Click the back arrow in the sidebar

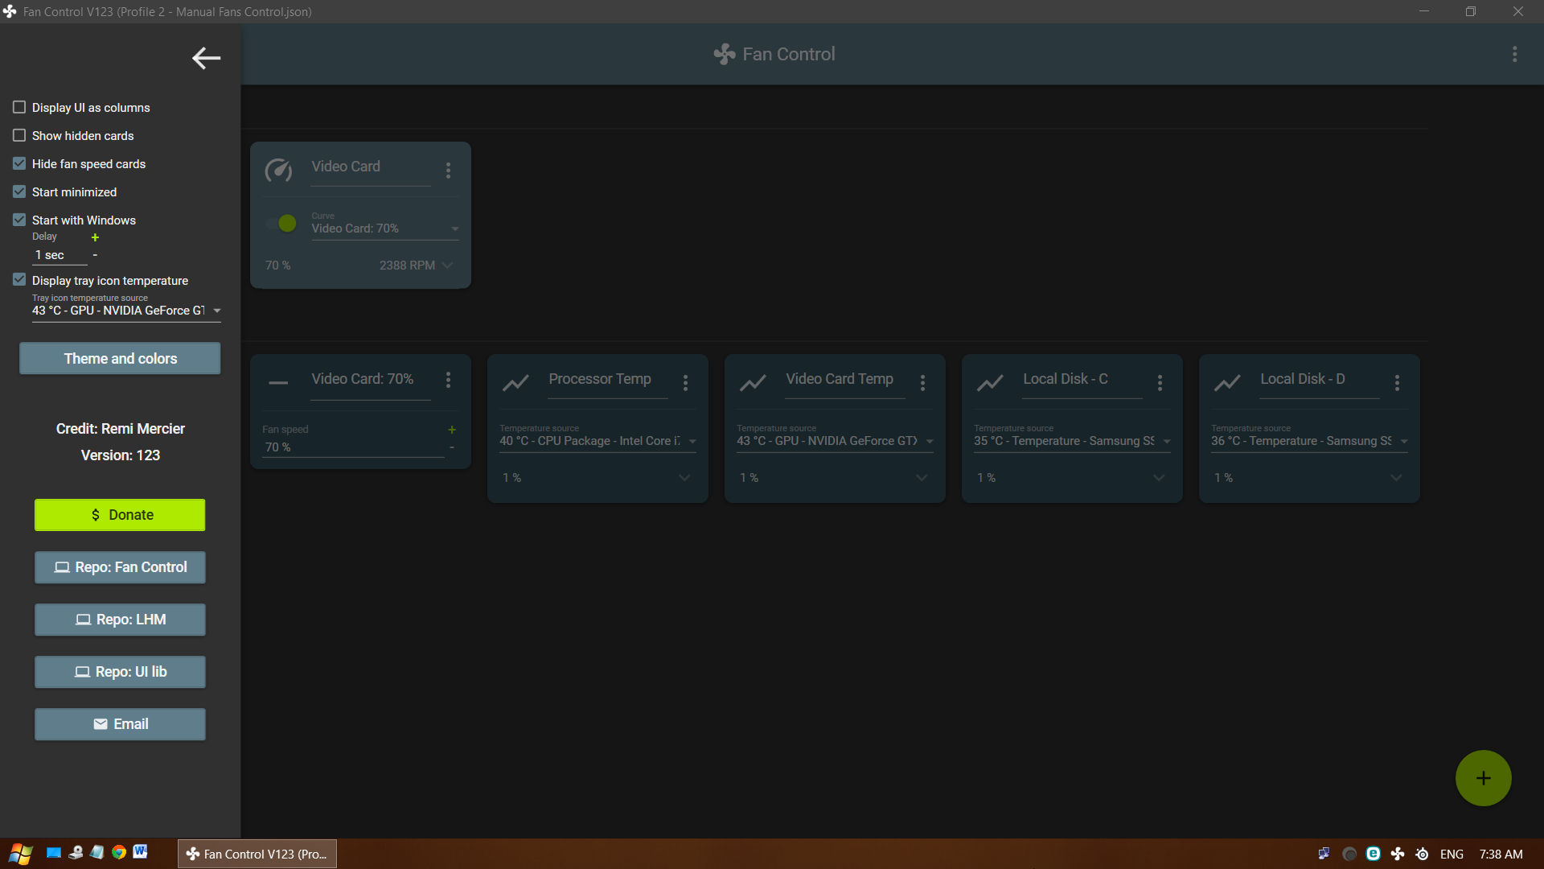pyautogui.click(x=205, y=58)
